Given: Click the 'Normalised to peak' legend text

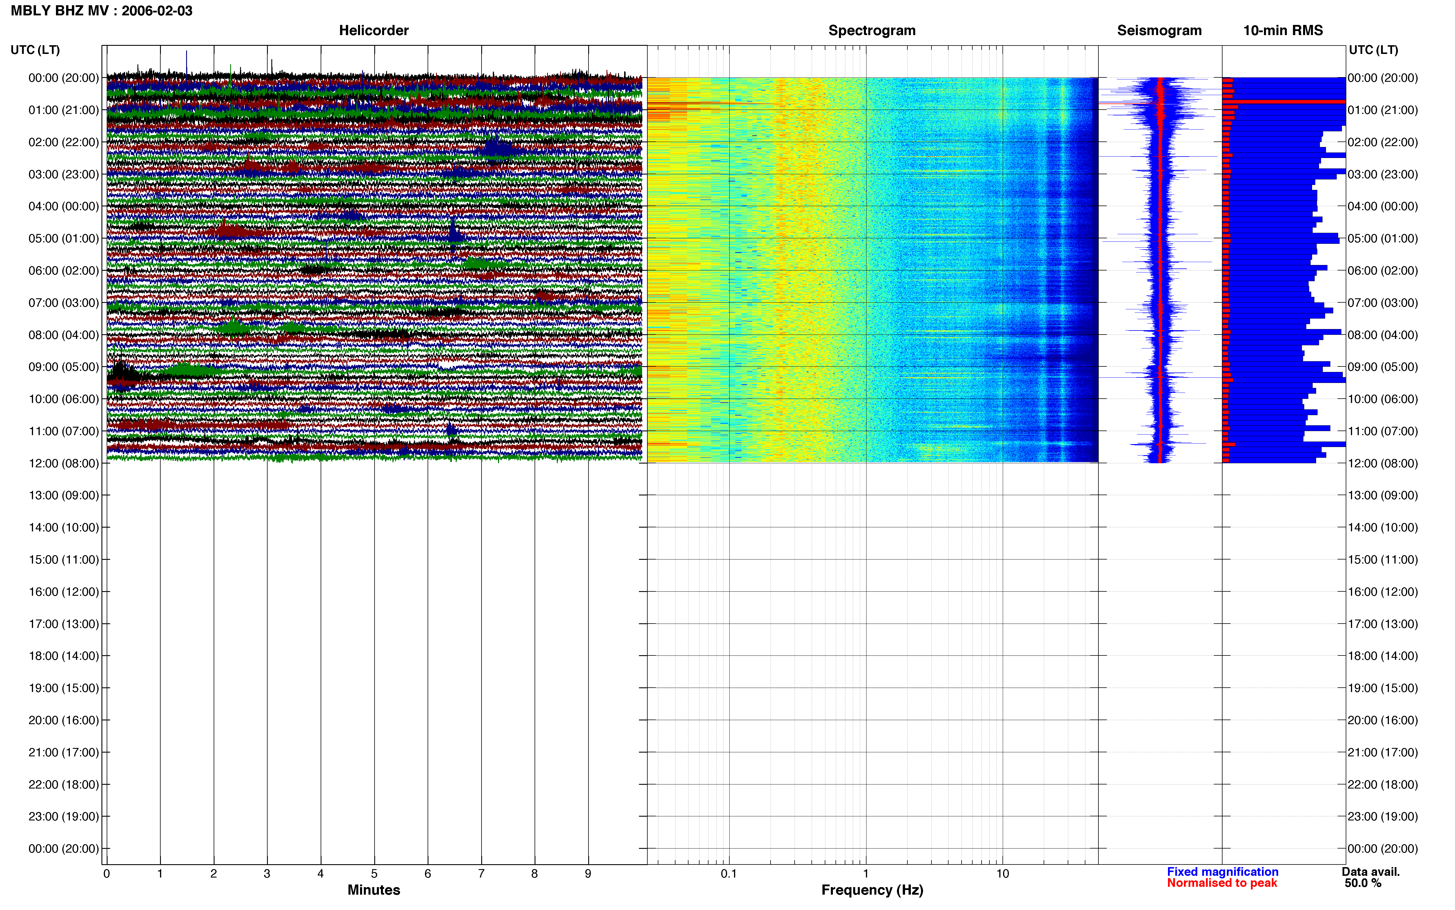Looking at the screenshot, I should click(1222, 883).
